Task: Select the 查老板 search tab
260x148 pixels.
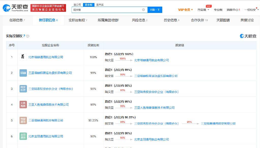Action: (x=89, y=5)
